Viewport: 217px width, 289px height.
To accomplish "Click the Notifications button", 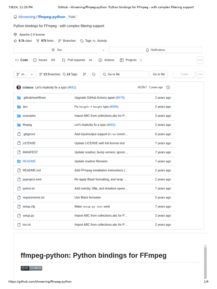I will pyautogui.click(x=155, y=50).
